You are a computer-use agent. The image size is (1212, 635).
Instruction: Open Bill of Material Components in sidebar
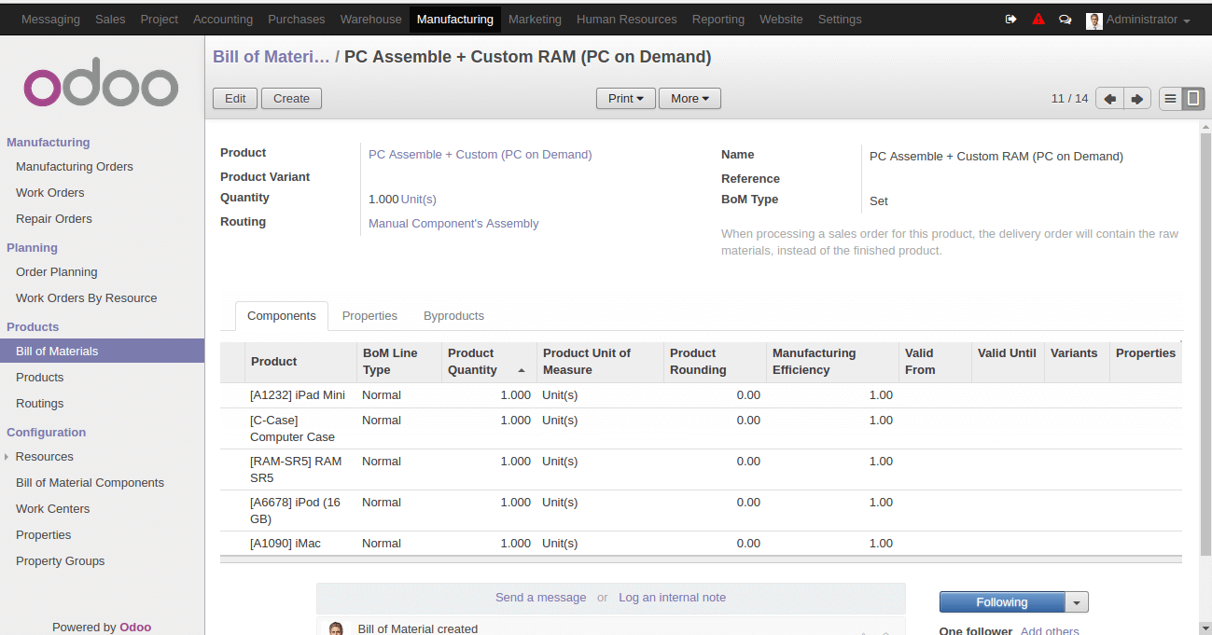click(91, 483)
